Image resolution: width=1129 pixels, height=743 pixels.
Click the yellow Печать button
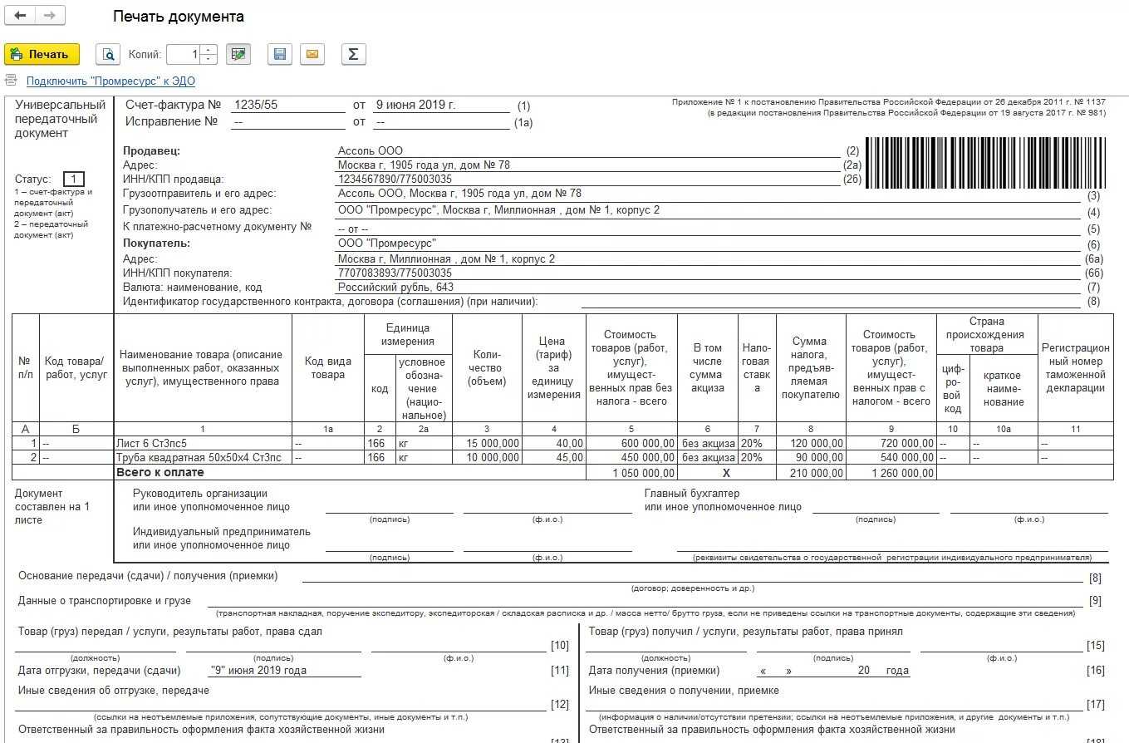(42, 54)
